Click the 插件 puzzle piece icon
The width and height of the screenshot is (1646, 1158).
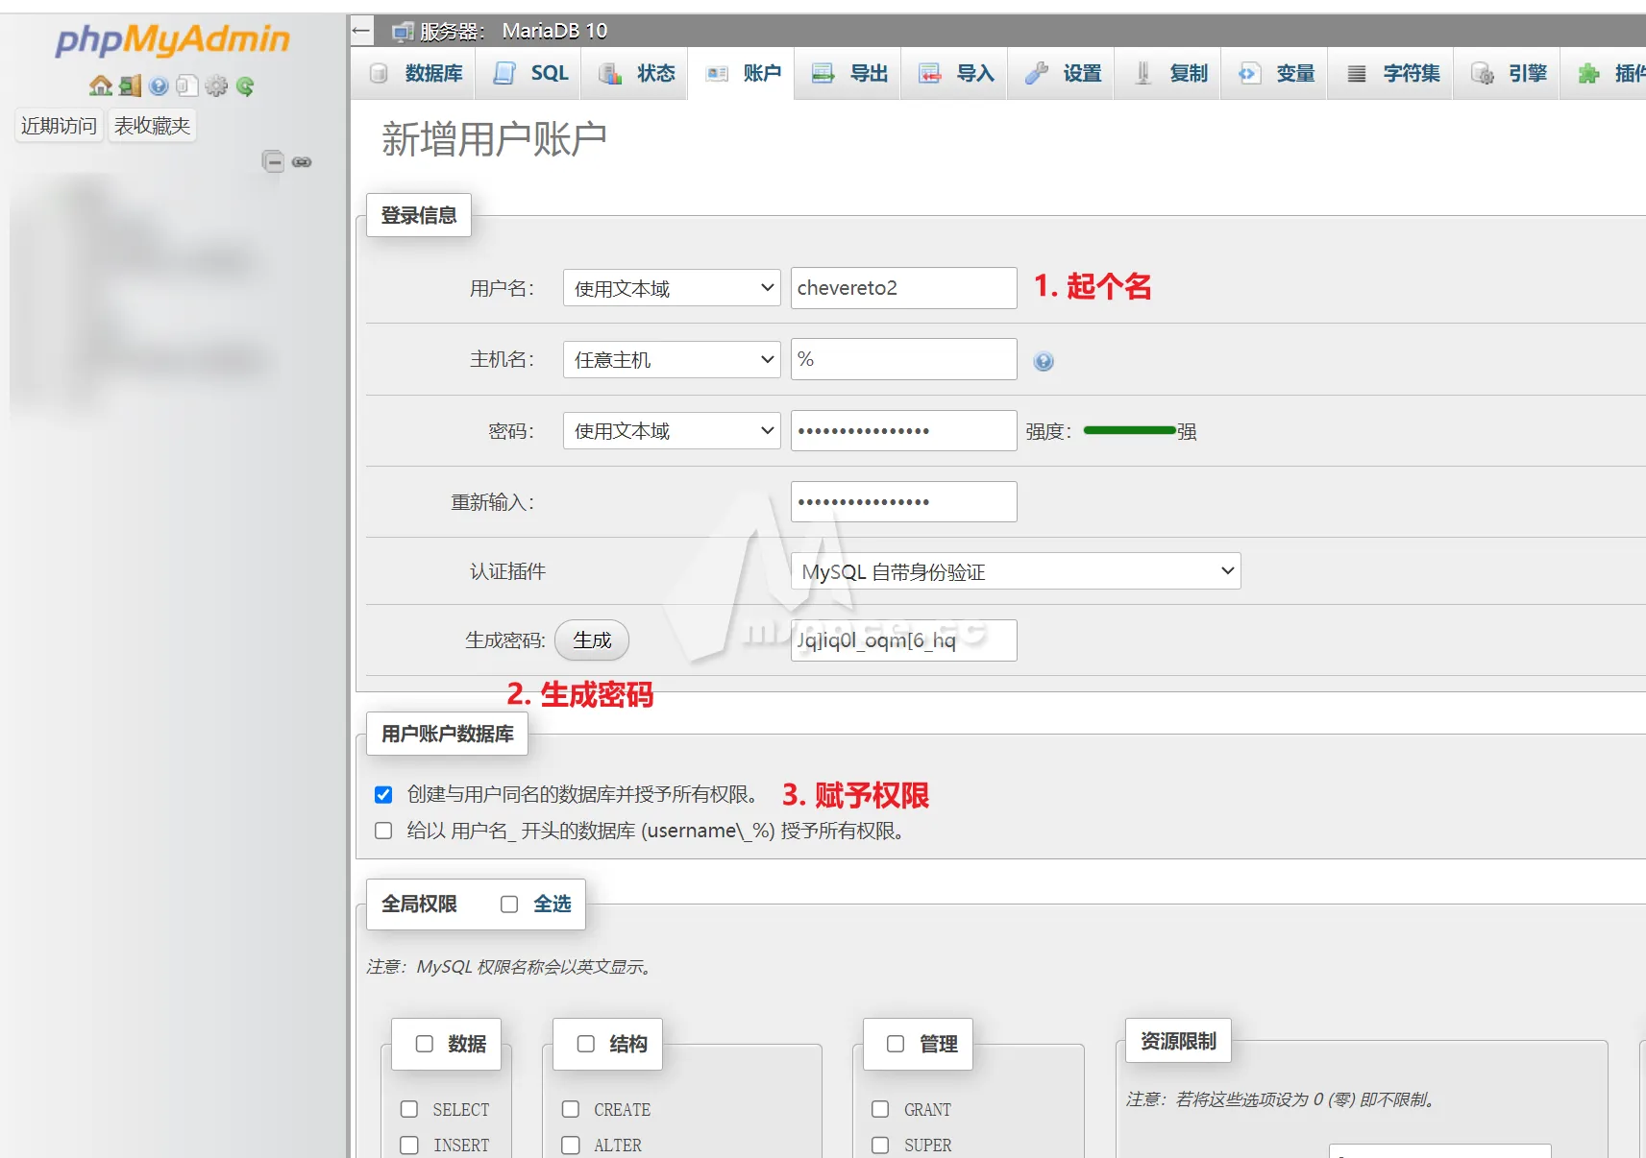[1589, 73]
